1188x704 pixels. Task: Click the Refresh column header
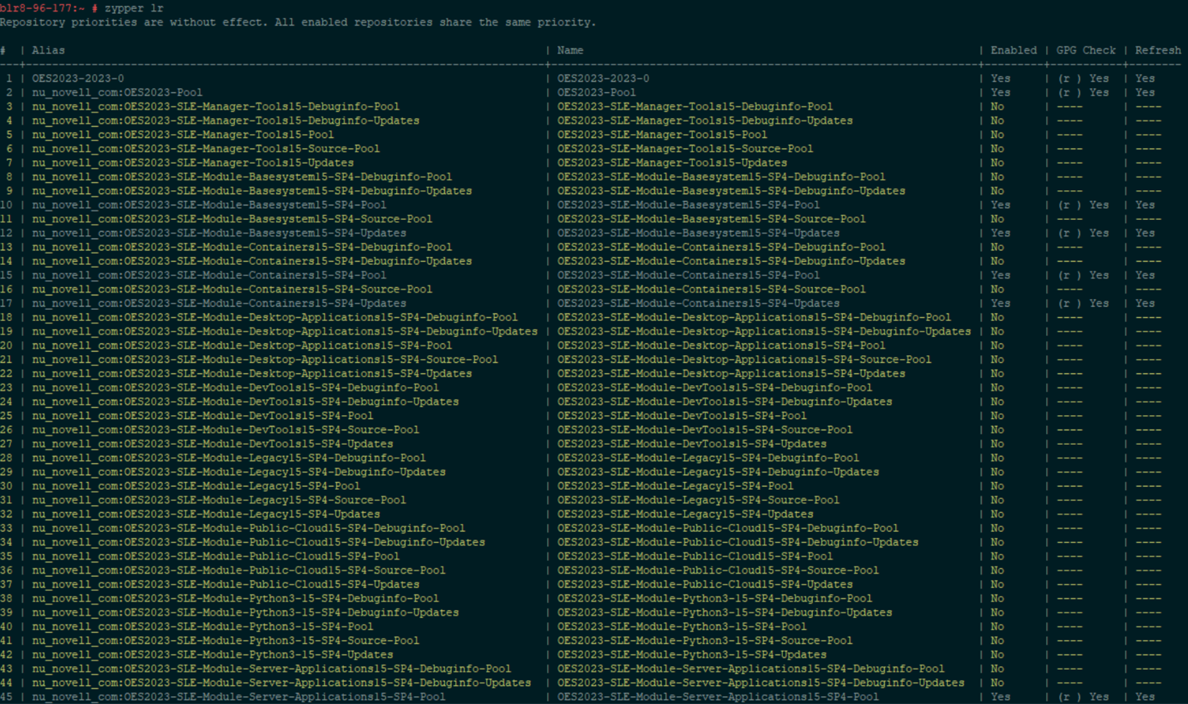point(1157,50)
